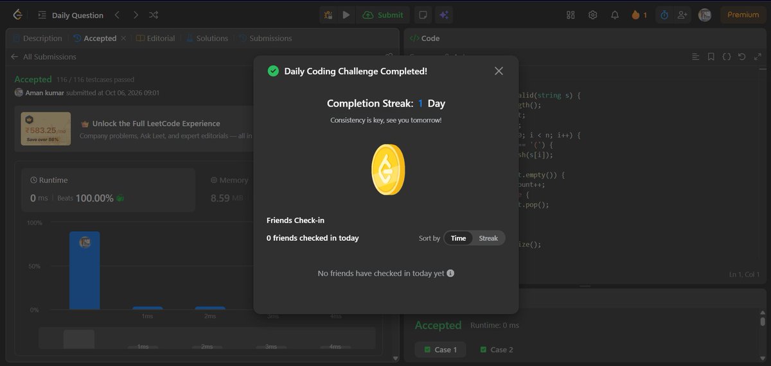
Task: Open the Submissions tab
Action: coord(265,39)
